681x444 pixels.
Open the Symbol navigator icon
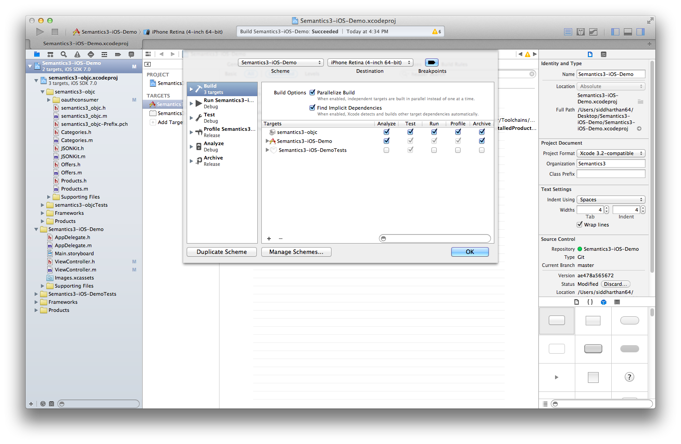(50, 54)
